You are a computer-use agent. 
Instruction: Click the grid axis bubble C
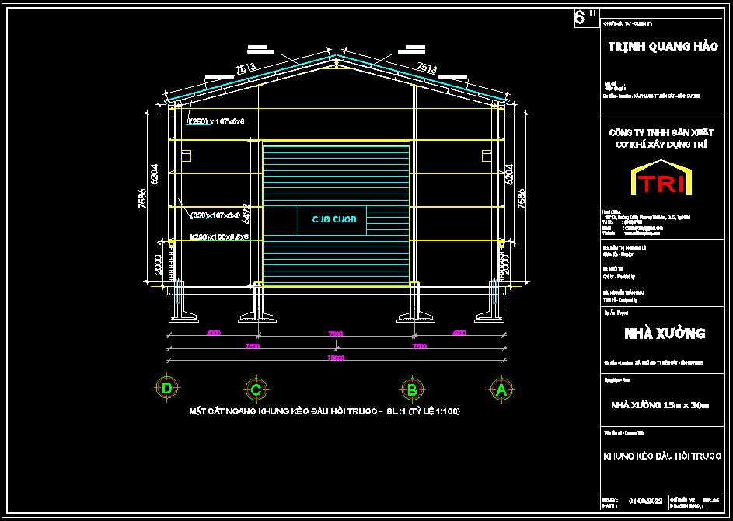click(x=257, y=389)
